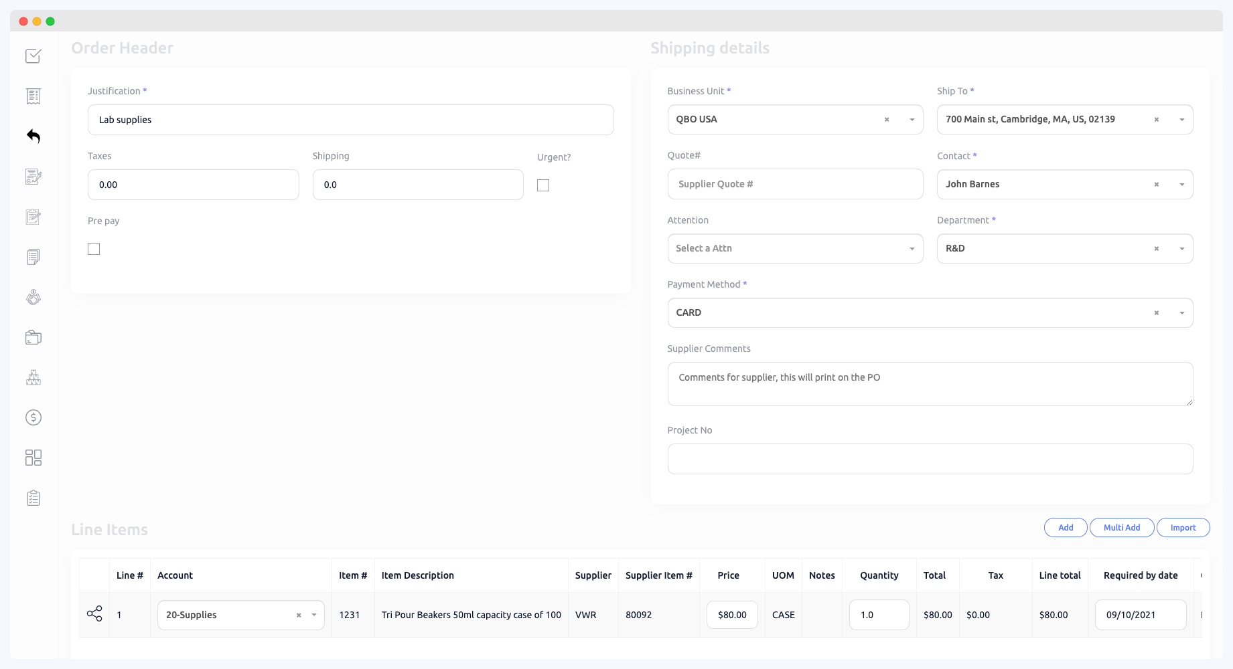Clear the Department selection with the x

pos(1156,248)
